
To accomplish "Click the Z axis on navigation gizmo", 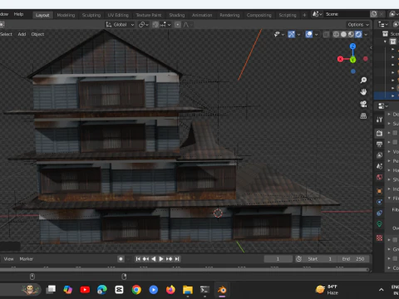I will pyautogui.click(x=352, y=47).
